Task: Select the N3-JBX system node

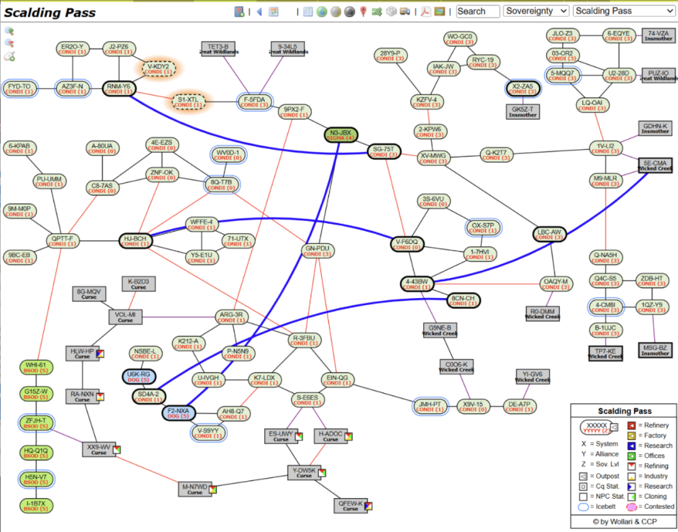Action: click(x=340, y=135)
